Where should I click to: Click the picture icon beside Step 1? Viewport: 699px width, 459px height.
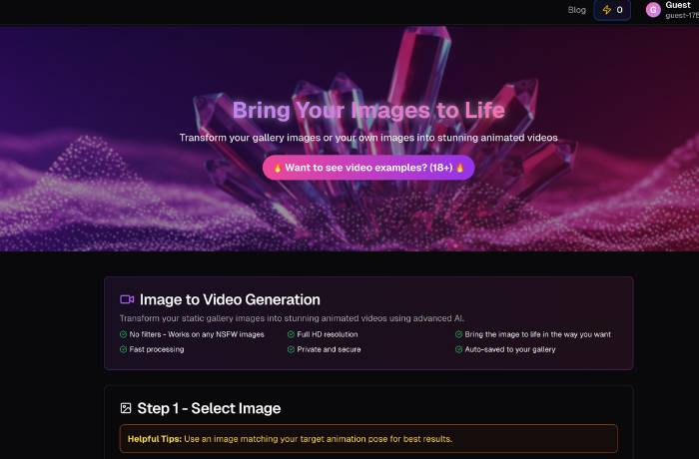[x=126, y=408]
